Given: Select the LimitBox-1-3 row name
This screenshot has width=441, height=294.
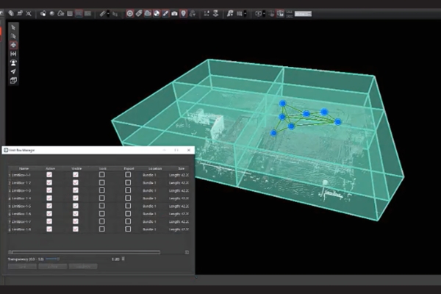Looking at the screenshot, I should [x=21, y=190].
